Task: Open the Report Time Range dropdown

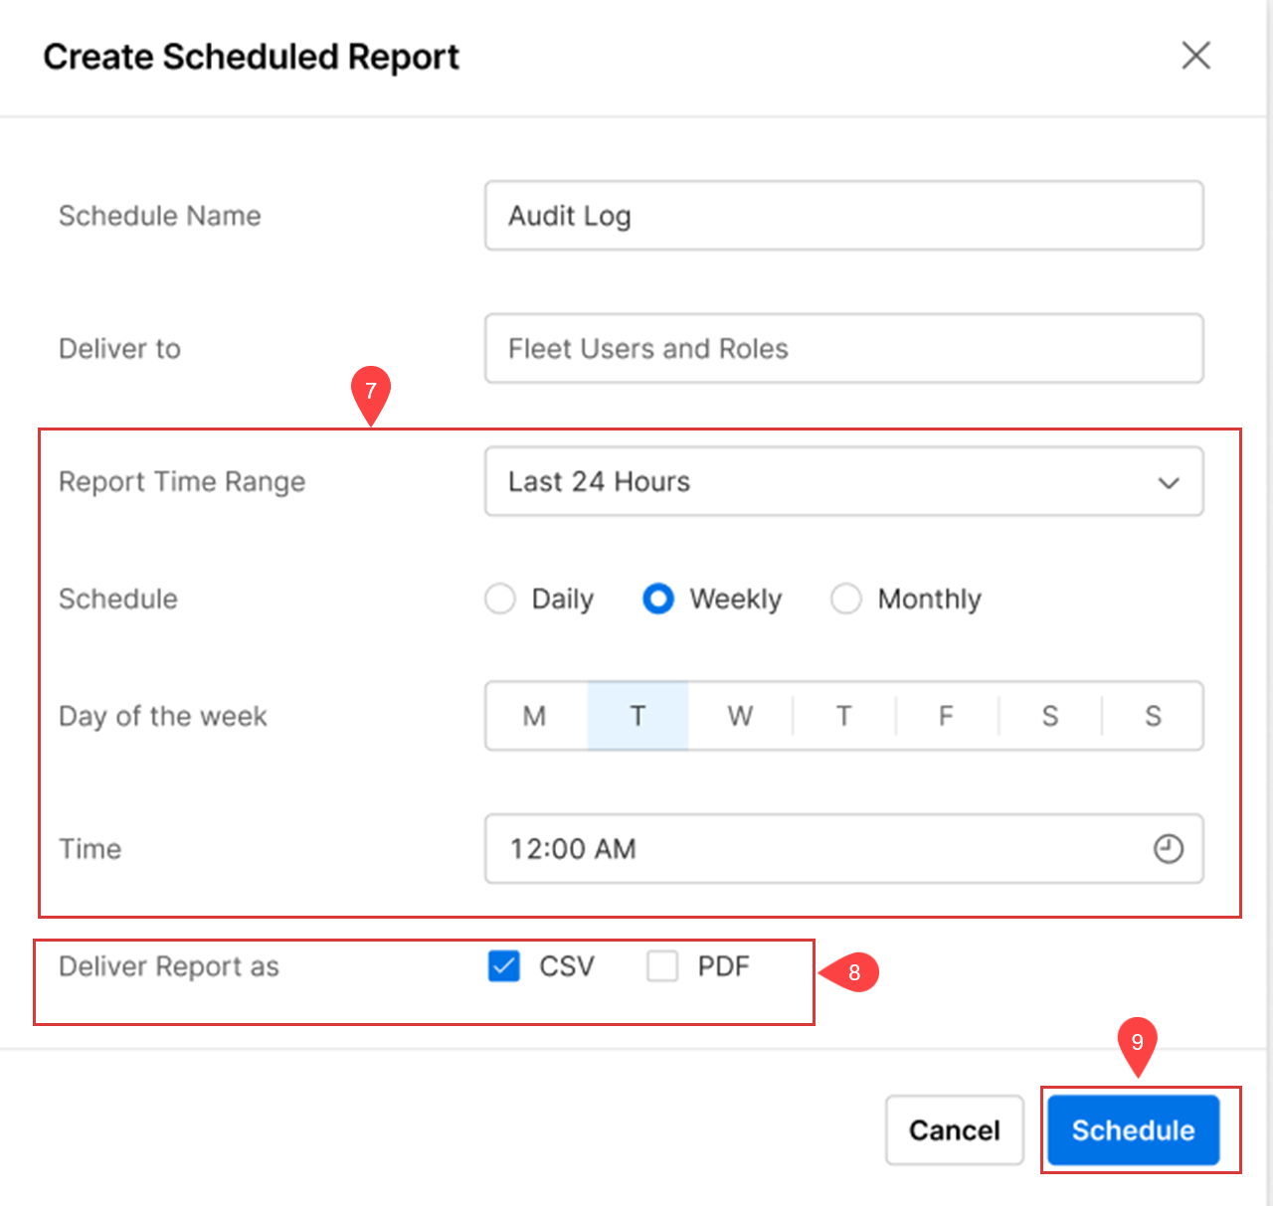Action: tap(1170, 482)
